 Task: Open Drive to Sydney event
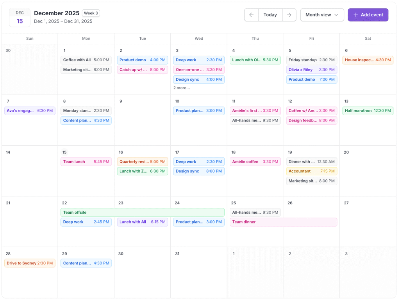[x=30, y=263]
